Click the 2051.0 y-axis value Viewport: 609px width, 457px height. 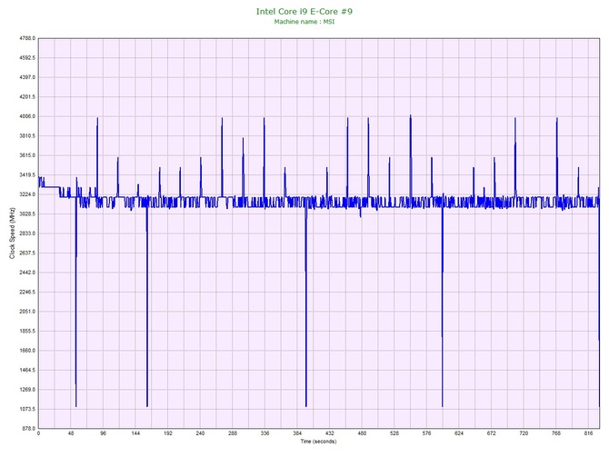click(x=27, y=312)
